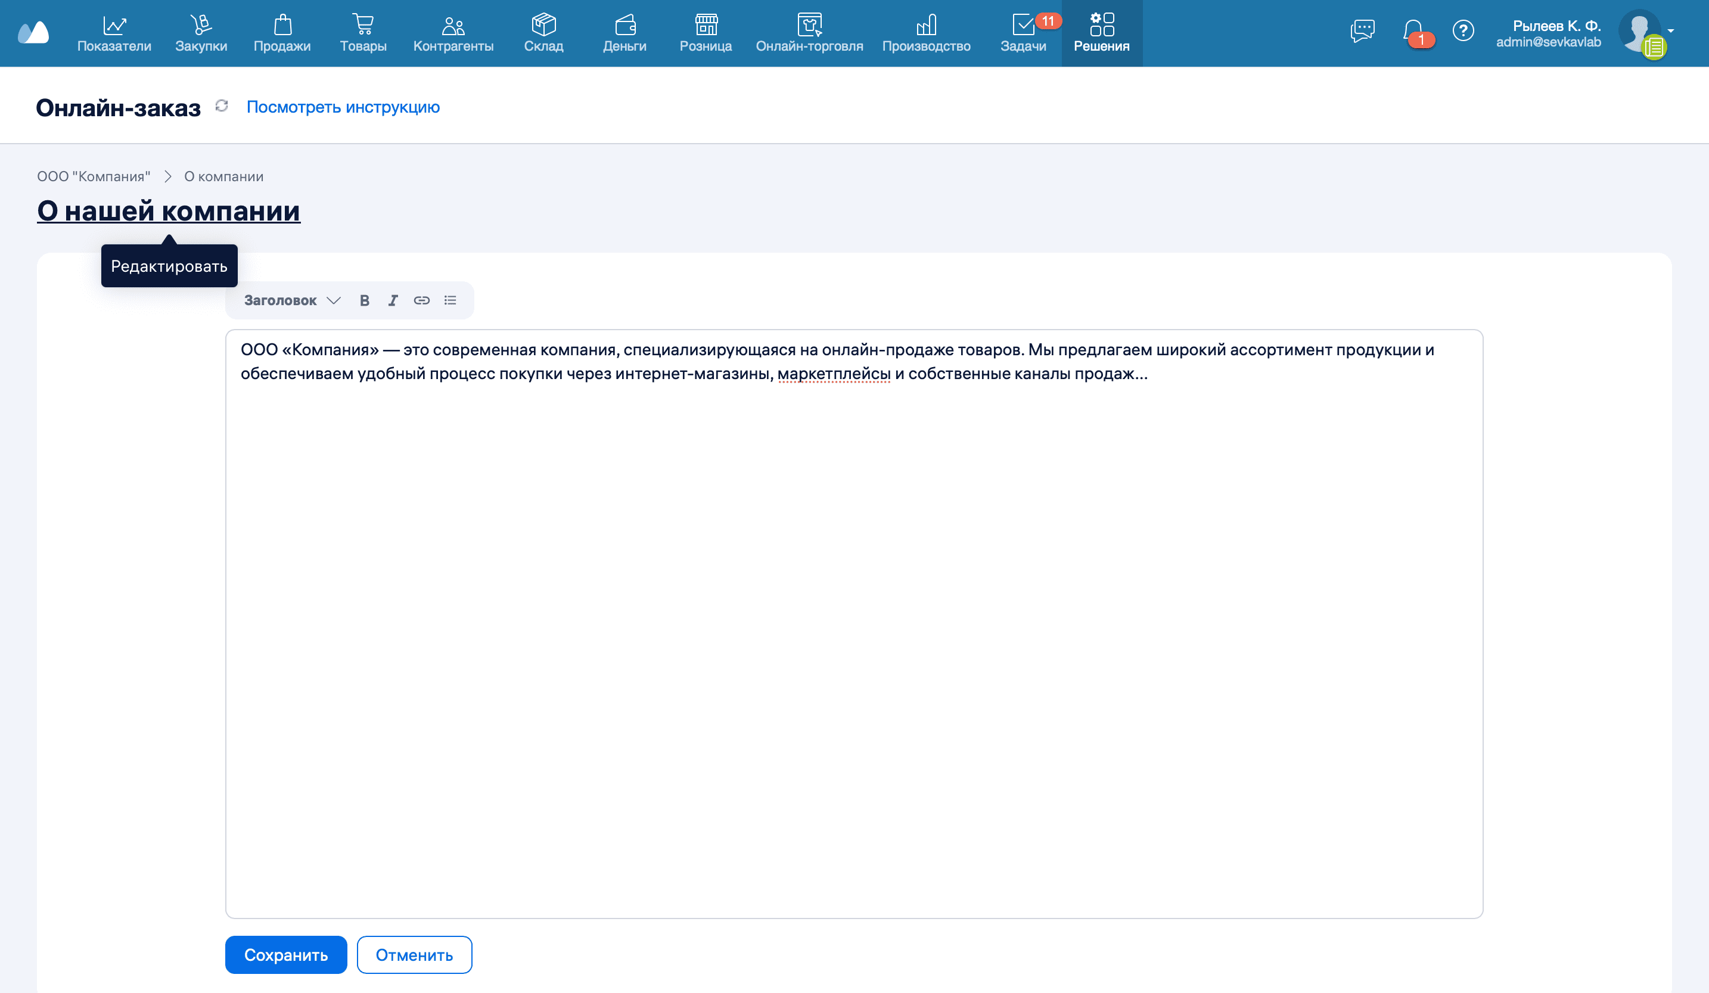Open notifications bell icon

(1413, 30)
